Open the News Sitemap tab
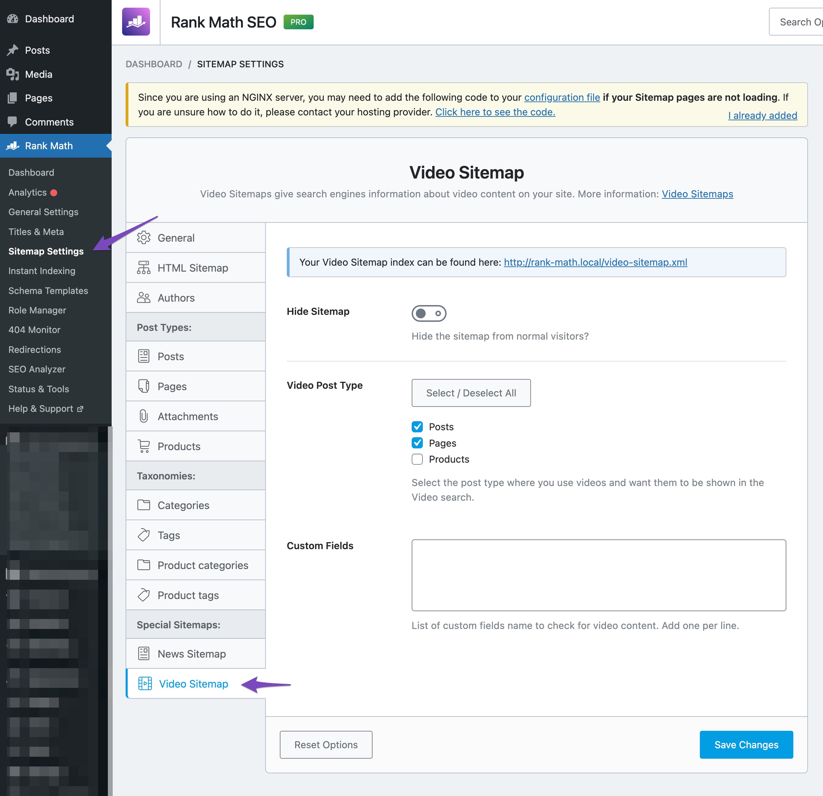 tap(196, 653)
